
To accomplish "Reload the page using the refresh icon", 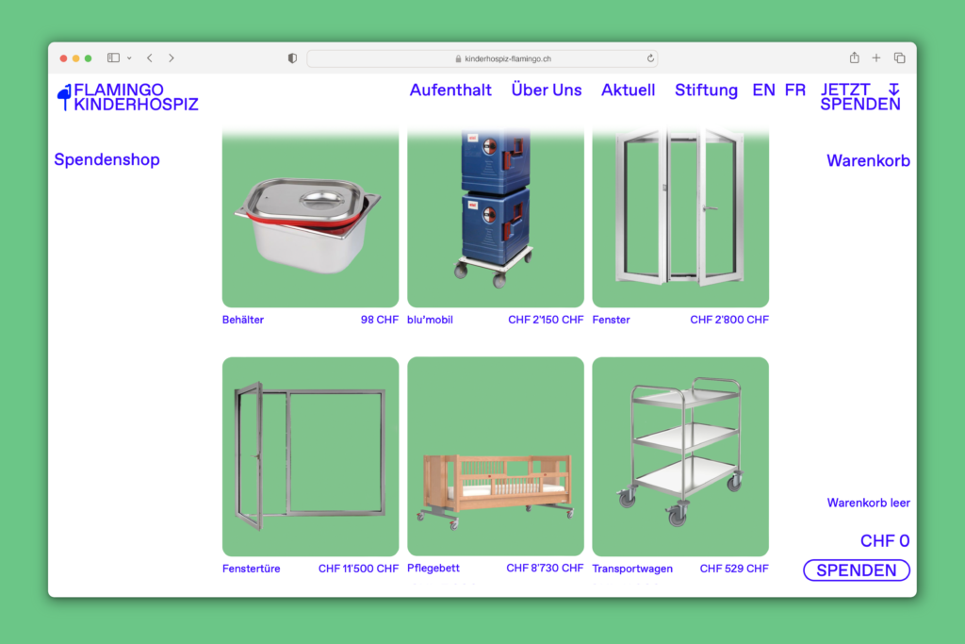I will pyautogui.click(x=650, y=58).
